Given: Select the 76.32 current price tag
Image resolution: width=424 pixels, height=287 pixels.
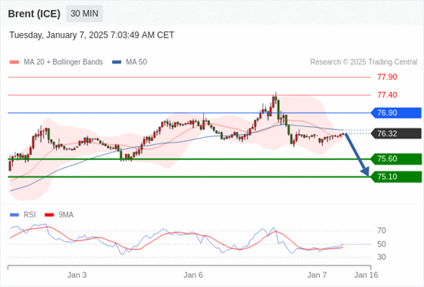Looking at the screenshot, I should [396, 134].
